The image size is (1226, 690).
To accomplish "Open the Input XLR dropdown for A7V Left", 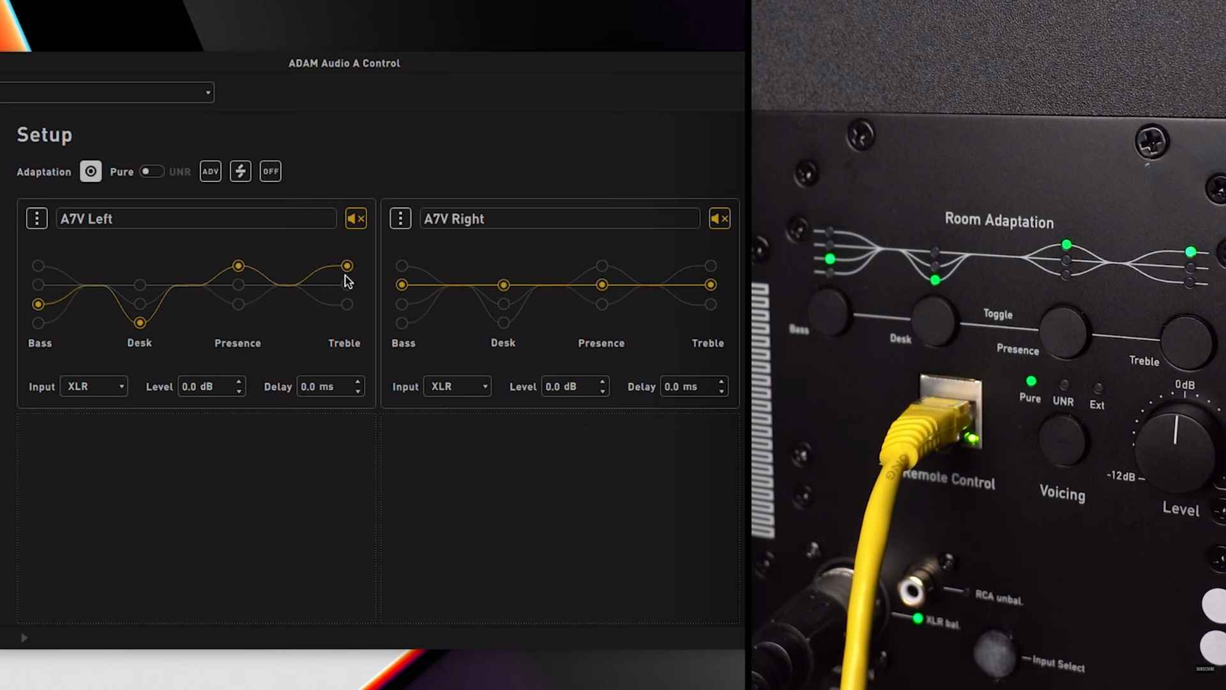I will point(94,387).
